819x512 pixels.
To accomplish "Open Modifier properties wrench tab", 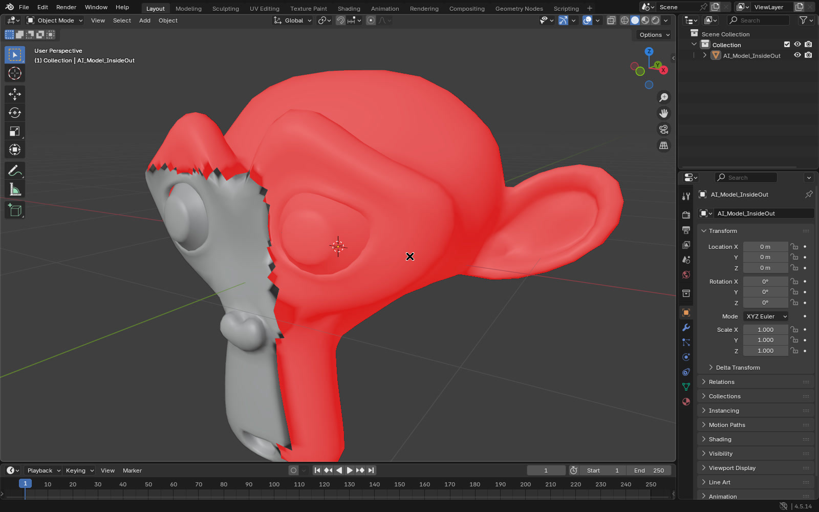I will (686, 328).
